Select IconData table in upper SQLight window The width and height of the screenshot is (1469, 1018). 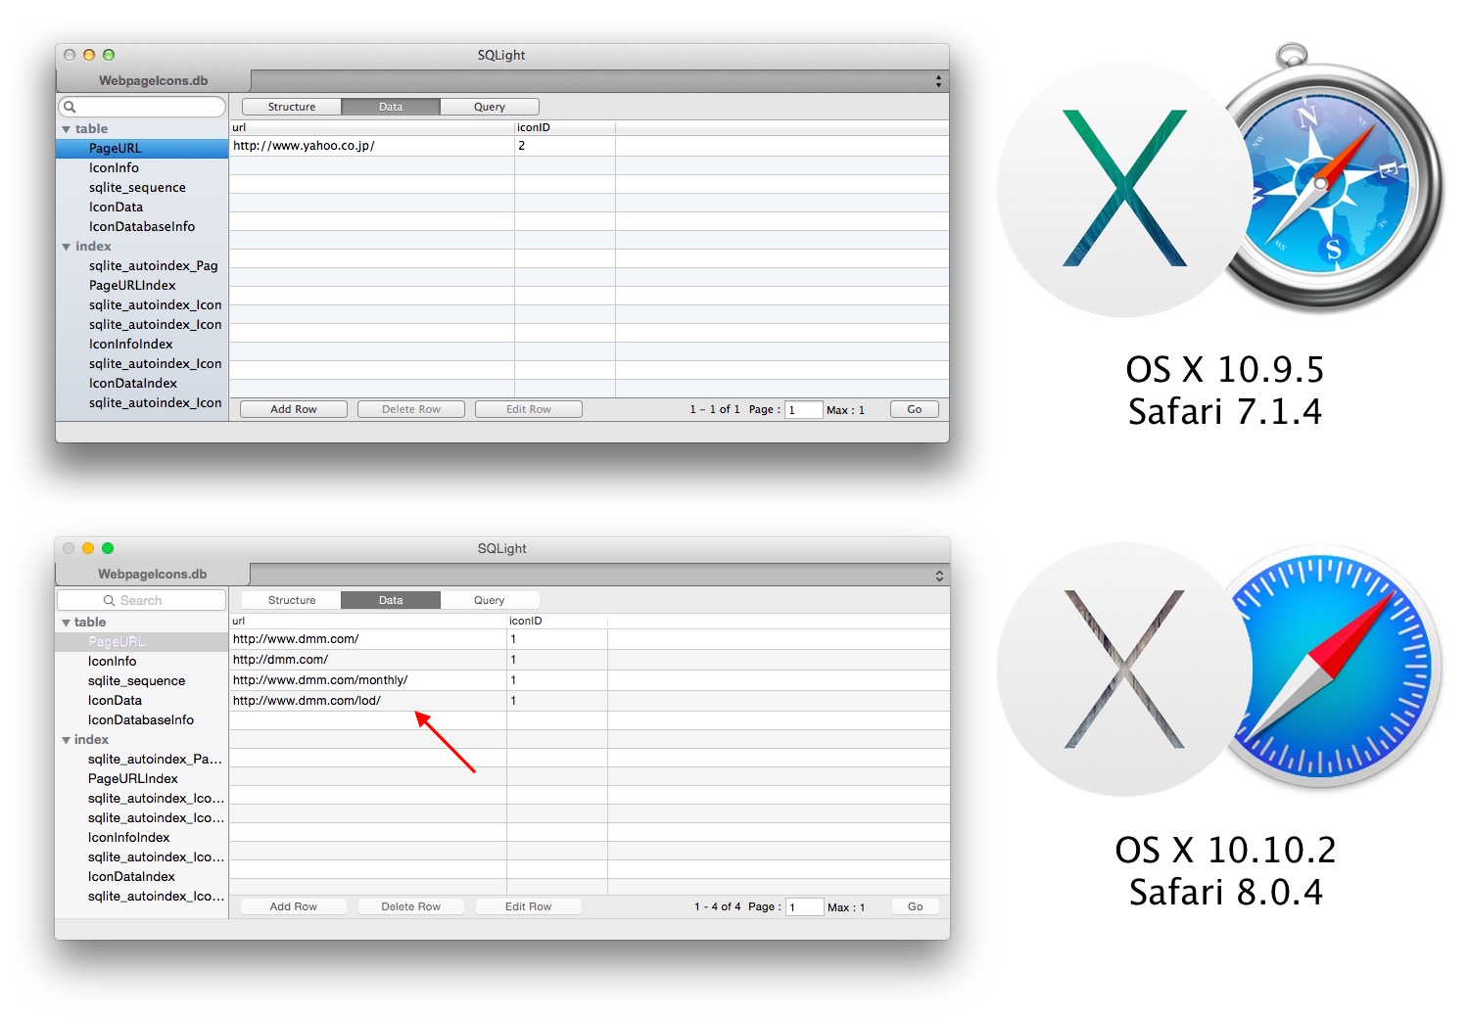pos(142,208)
